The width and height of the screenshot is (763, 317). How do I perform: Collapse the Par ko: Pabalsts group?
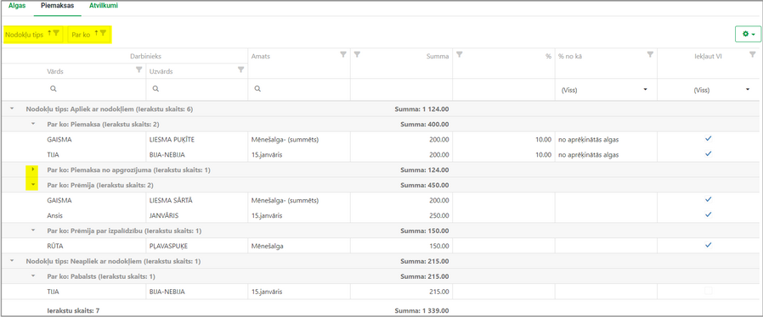pos(32,276)
